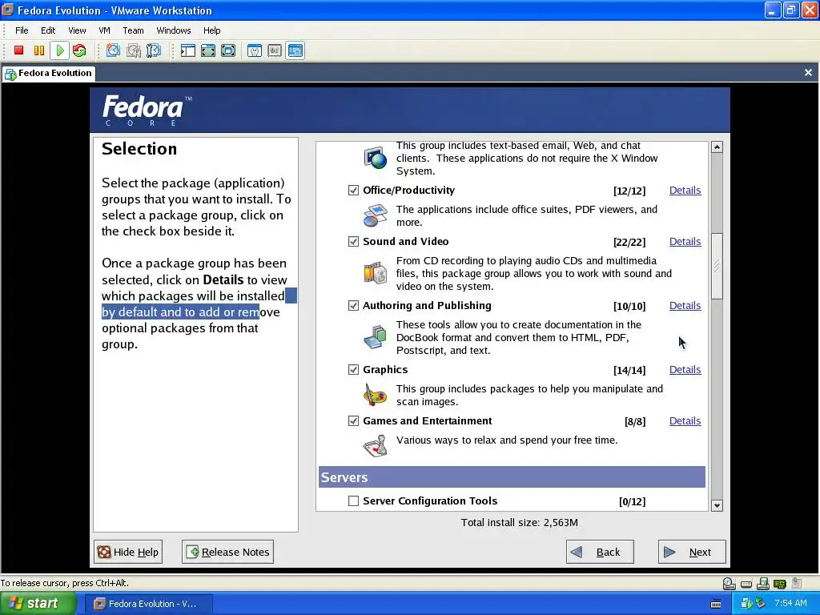Screen dimensions: 820x615
Task: Click the Servers category header
Action: (x=512, y=477)
